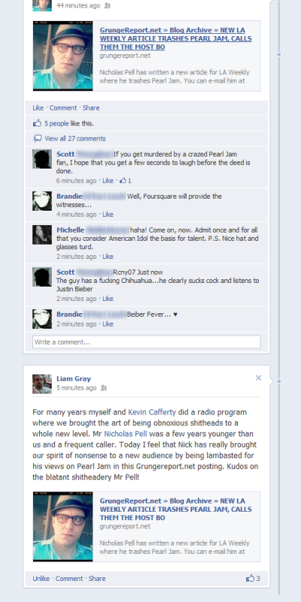
Task: Click Share under the first post
Action: click(x=91, y=108)
